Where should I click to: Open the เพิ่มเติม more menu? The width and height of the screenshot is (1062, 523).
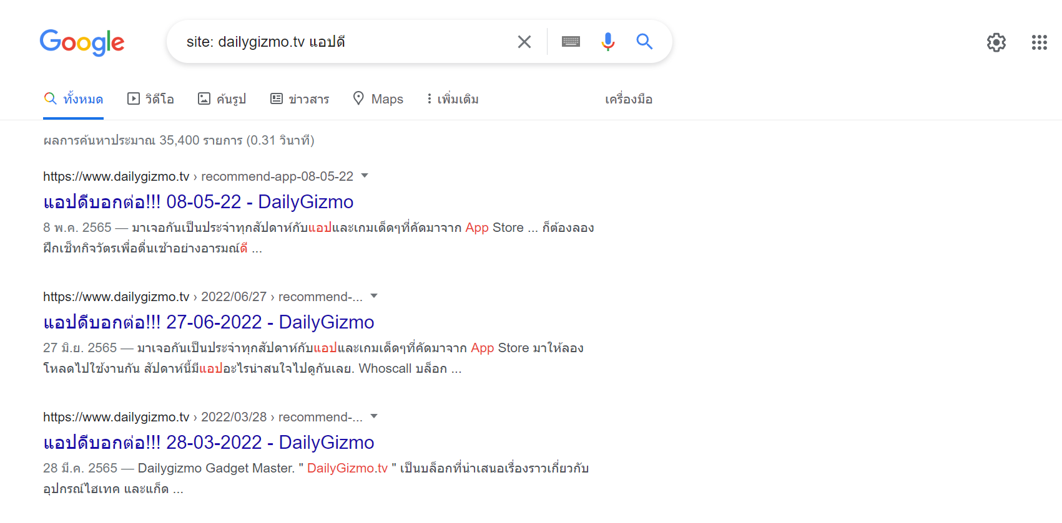point(453,99)
